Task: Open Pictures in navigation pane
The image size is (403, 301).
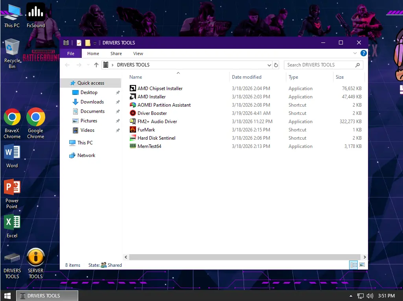Action: pyautogui.click(x=89, y=121)
